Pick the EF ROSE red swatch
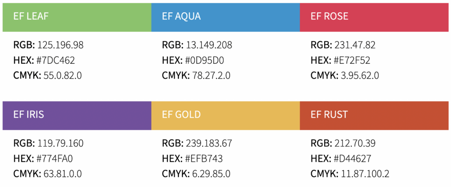 click(374, 17)
